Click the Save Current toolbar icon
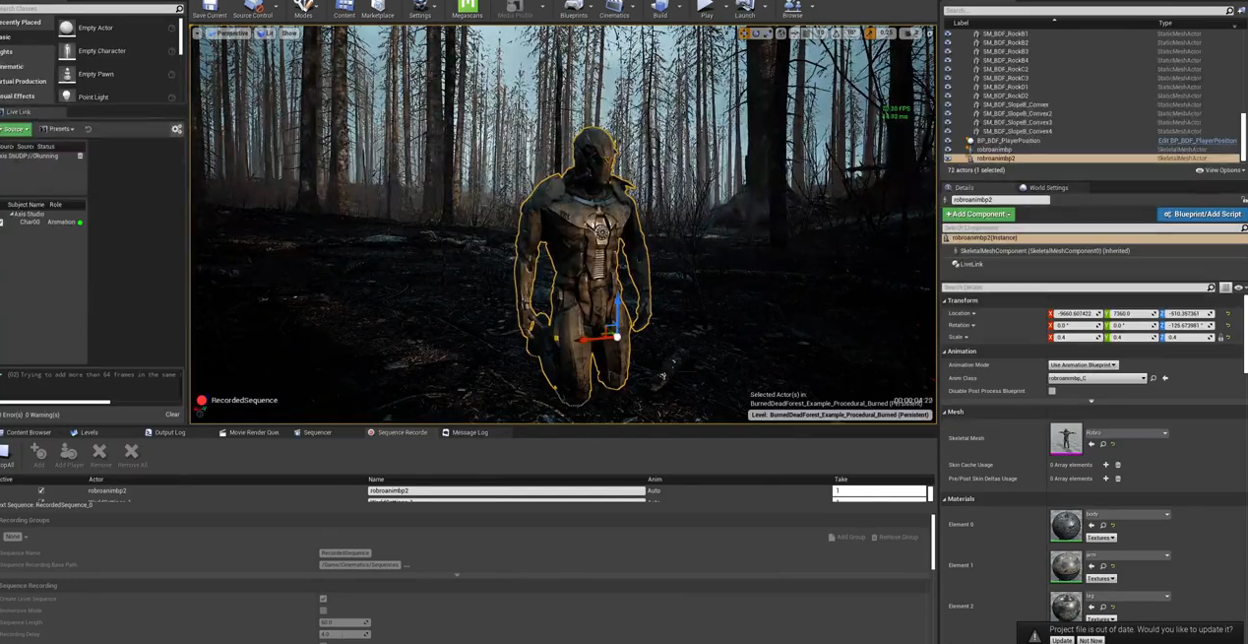Viewport: 1248px width, 644px height. 210,9
